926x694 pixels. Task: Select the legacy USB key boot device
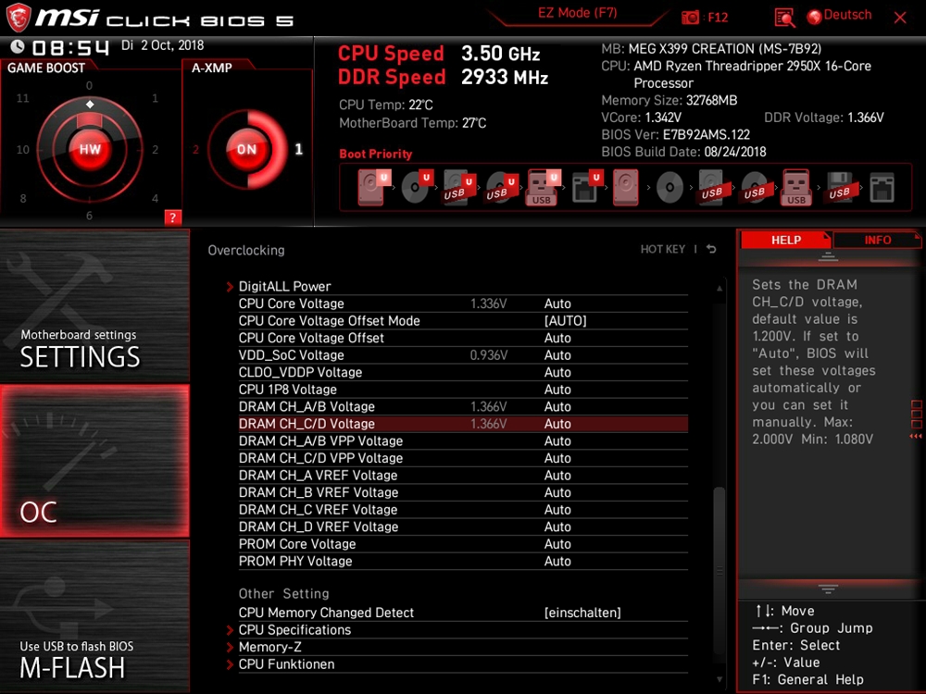796,187
